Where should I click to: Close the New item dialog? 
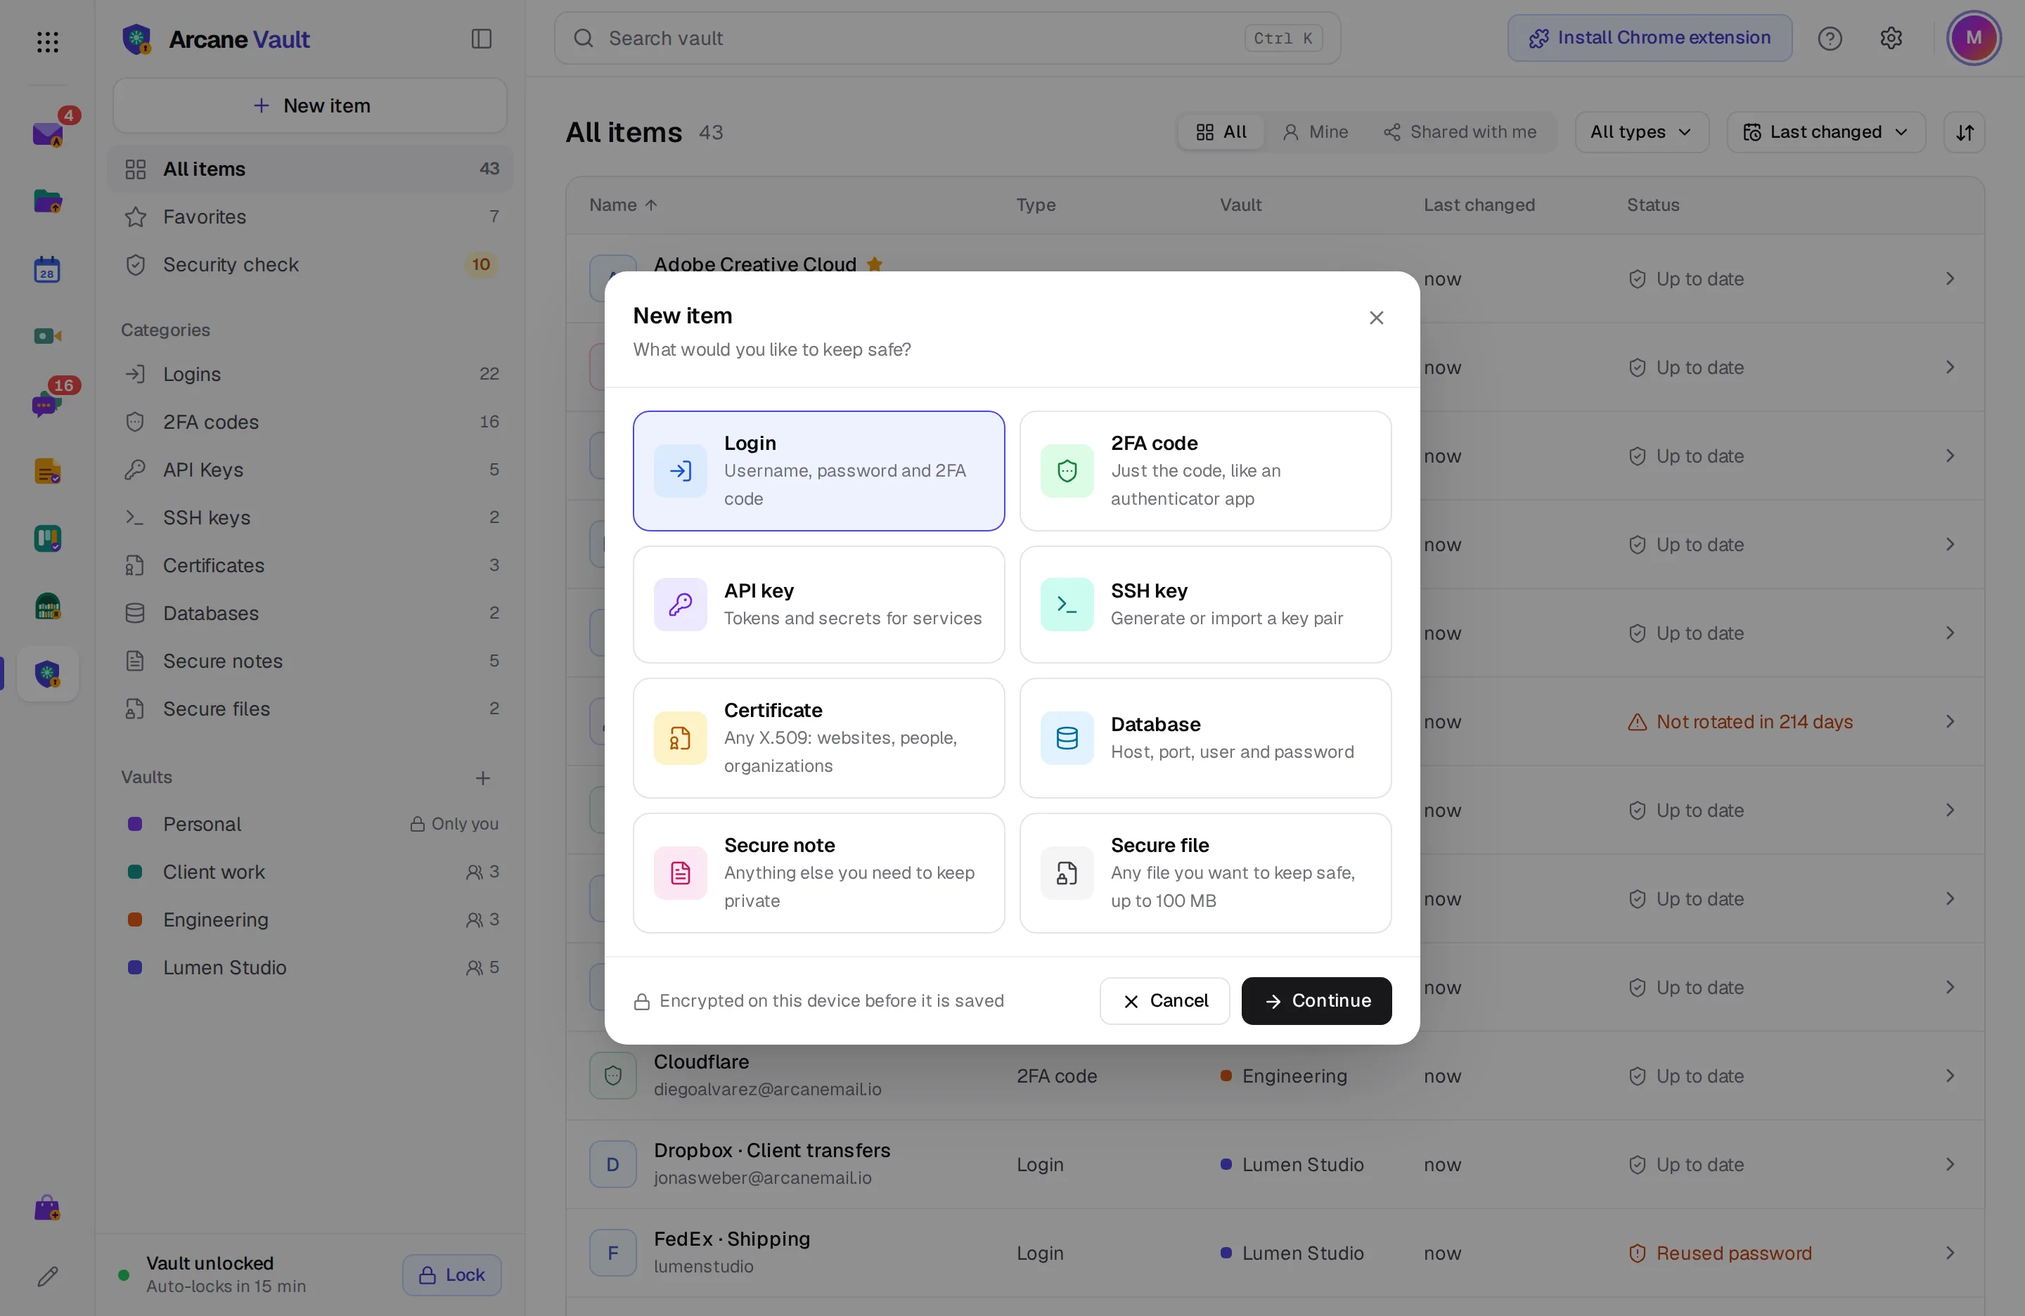[1377, 317]
